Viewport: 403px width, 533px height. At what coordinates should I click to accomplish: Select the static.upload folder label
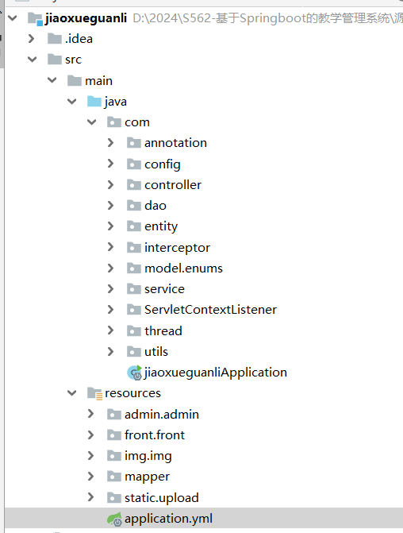(x=162, y=498)
